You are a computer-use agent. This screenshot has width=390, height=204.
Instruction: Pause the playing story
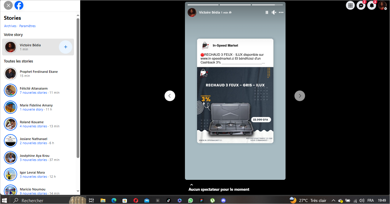267,12
